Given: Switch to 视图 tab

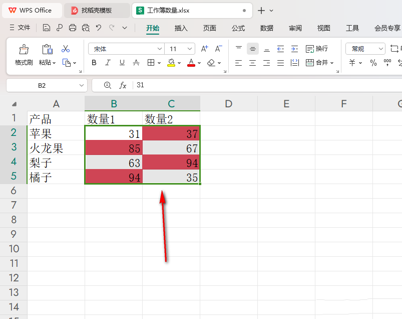Looking at the screenshot, I should point(323,28).
